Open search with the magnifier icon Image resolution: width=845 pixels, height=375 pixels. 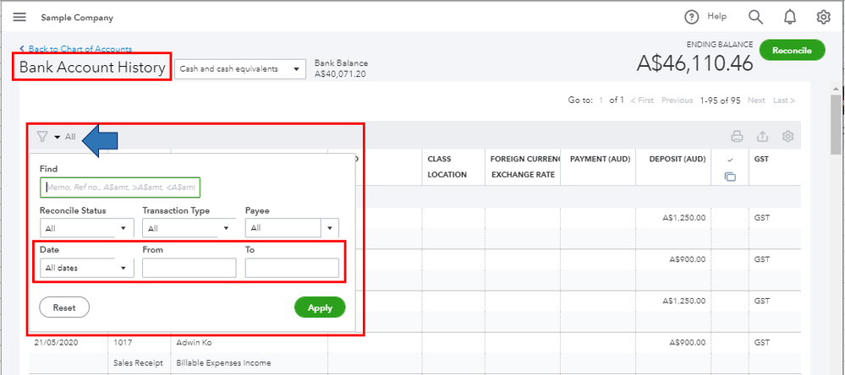coord(755,17)
